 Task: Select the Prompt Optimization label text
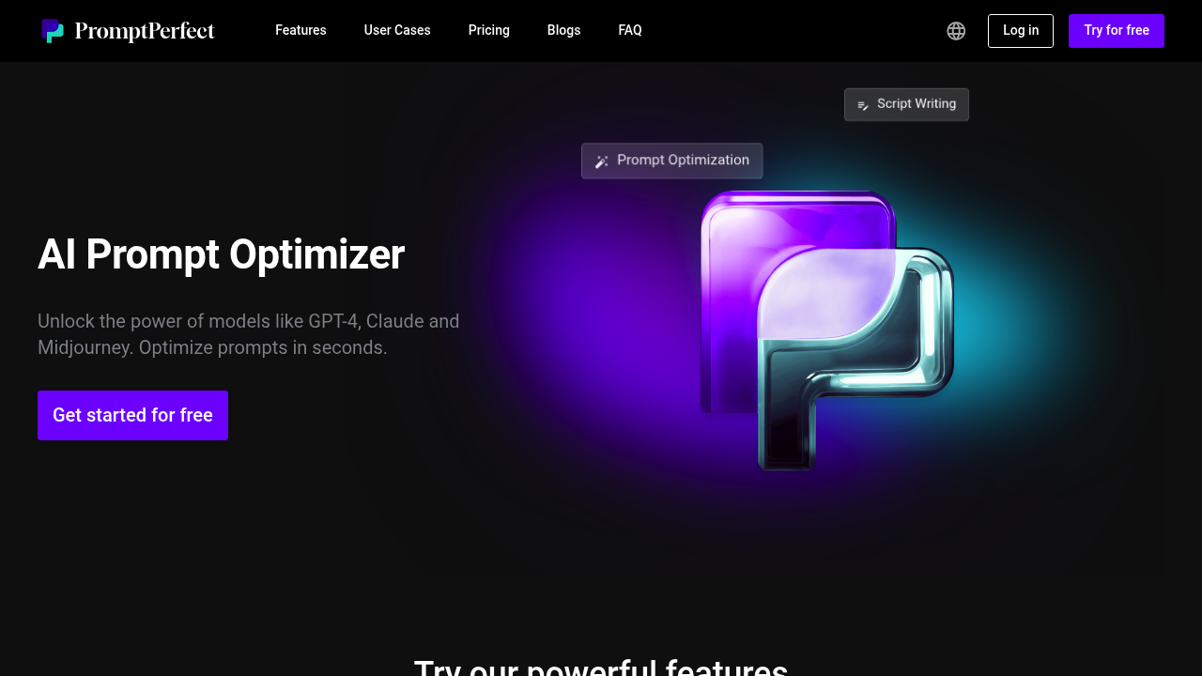click(x=683, y=160)
